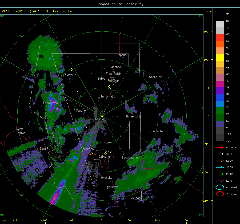Pick the slate-purple swatch between 10 and 0
Viewport: 240px width, 224px height.
(220, 124)
